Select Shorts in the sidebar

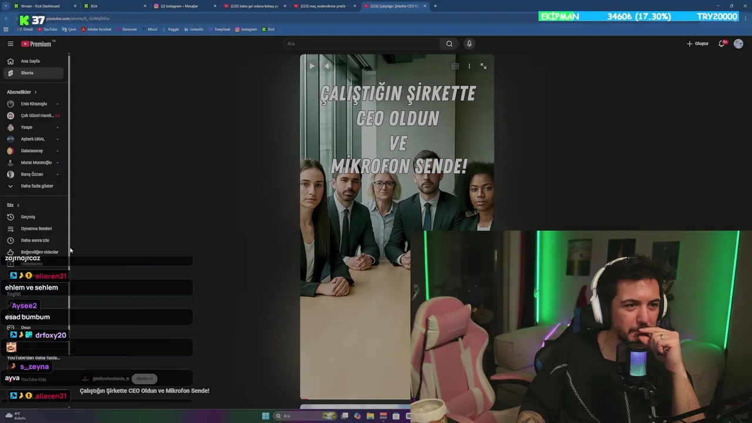33,73
